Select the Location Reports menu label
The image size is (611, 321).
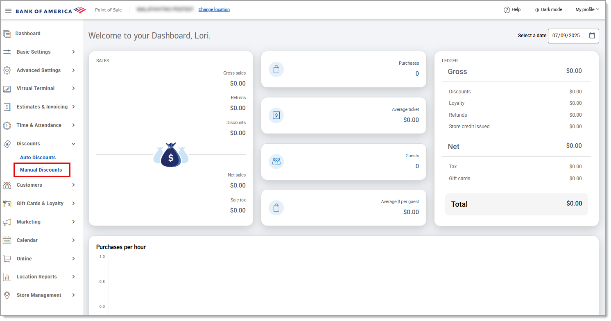point(36,277)
